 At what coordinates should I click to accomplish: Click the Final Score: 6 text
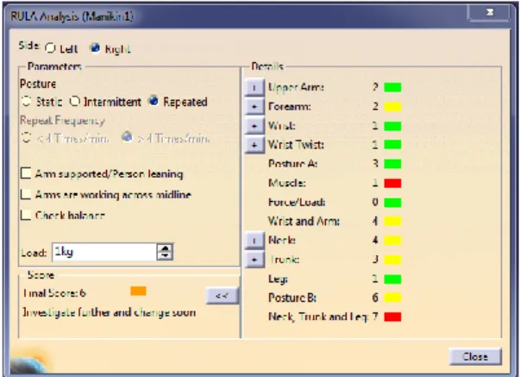pos(54,293)
